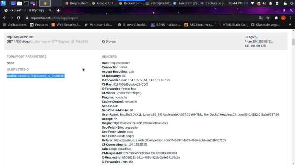Open the Chrome extensions puzzle icon
This screenshot has width=295, height=165.
tap(276, 18)
